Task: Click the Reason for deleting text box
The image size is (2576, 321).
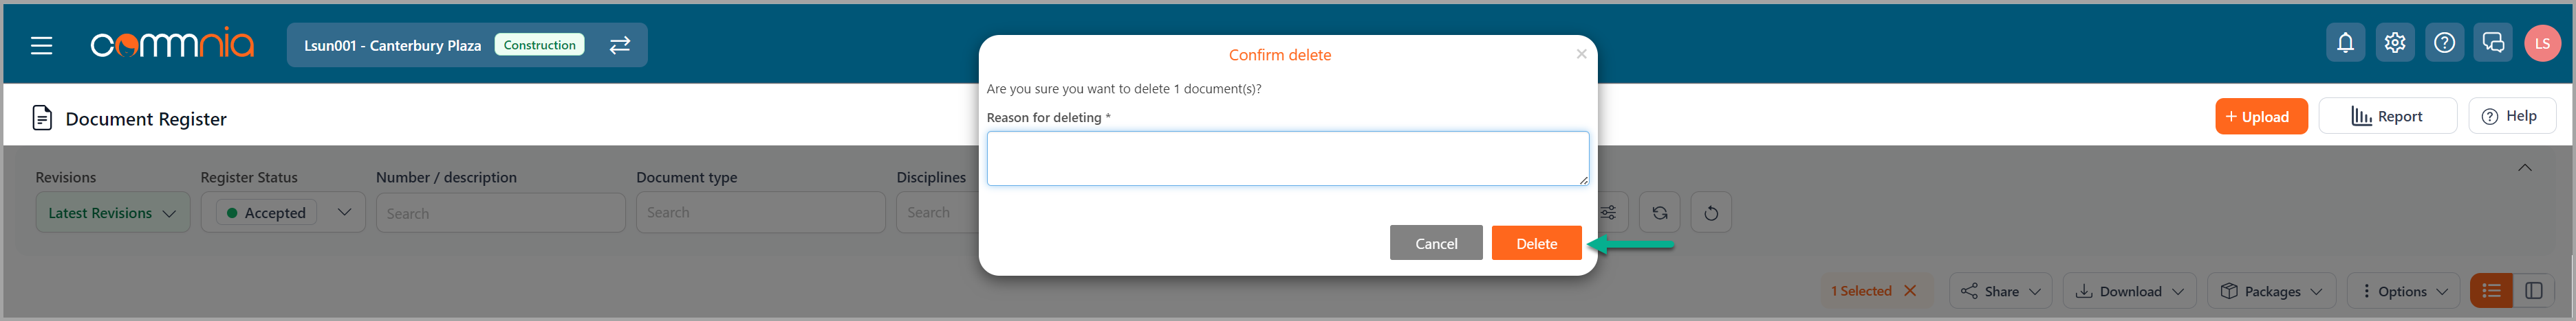Action: click(x=1287, y=158)
